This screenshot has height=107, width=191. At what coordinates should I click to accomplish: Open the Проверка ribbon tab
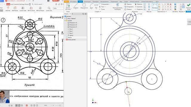point(95,1)
